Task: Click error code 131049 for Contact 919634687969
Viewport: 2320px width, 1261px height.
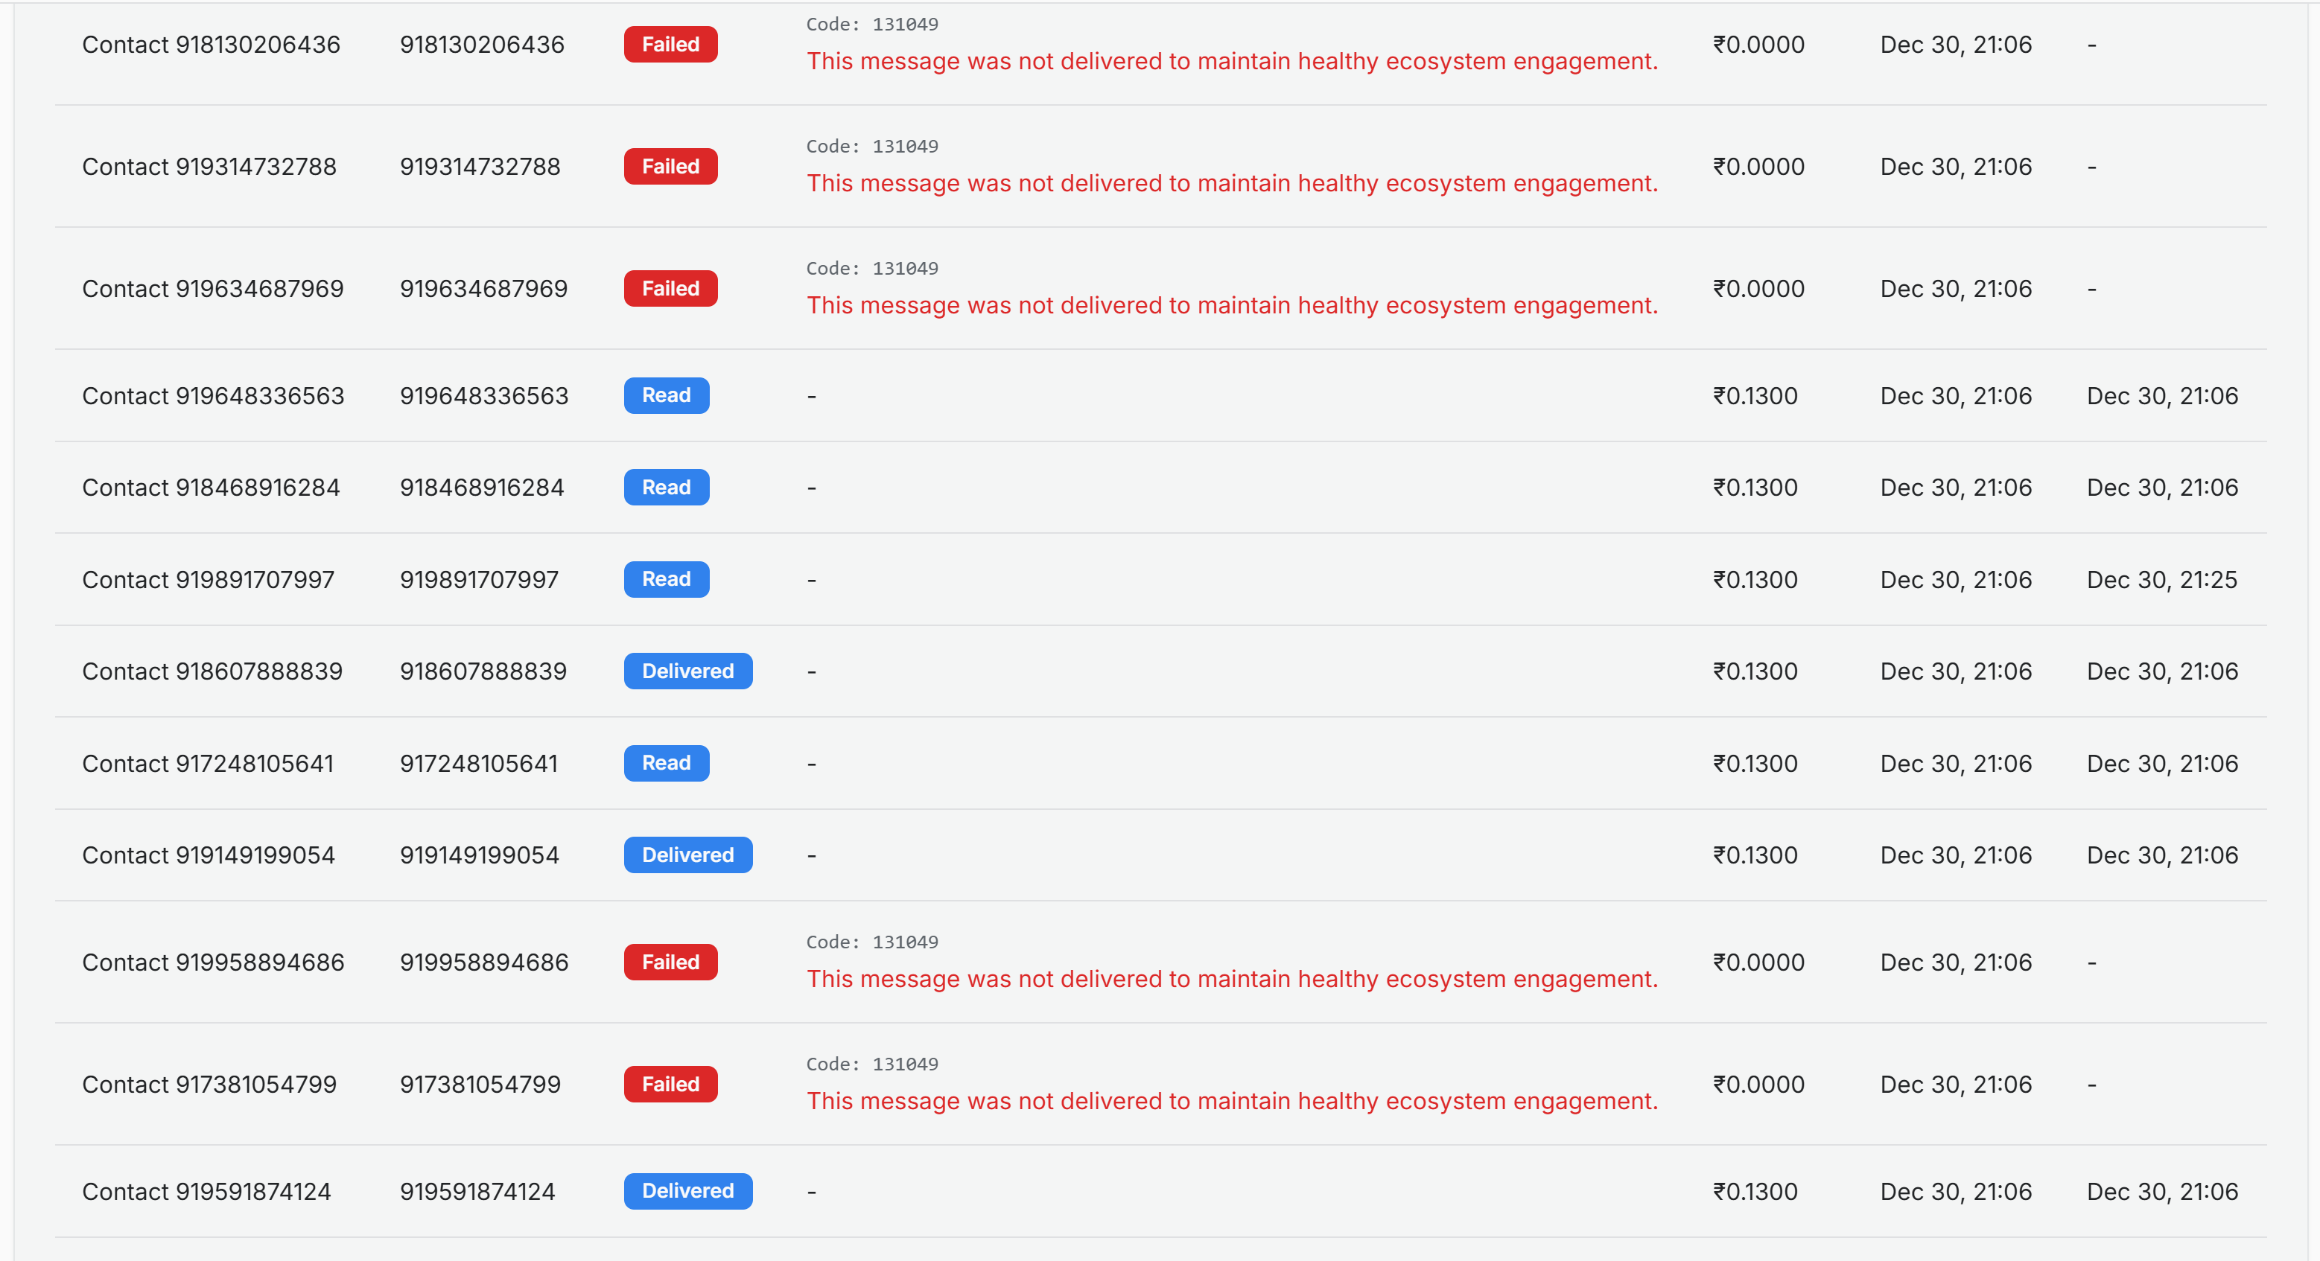Action: (871, 267)
